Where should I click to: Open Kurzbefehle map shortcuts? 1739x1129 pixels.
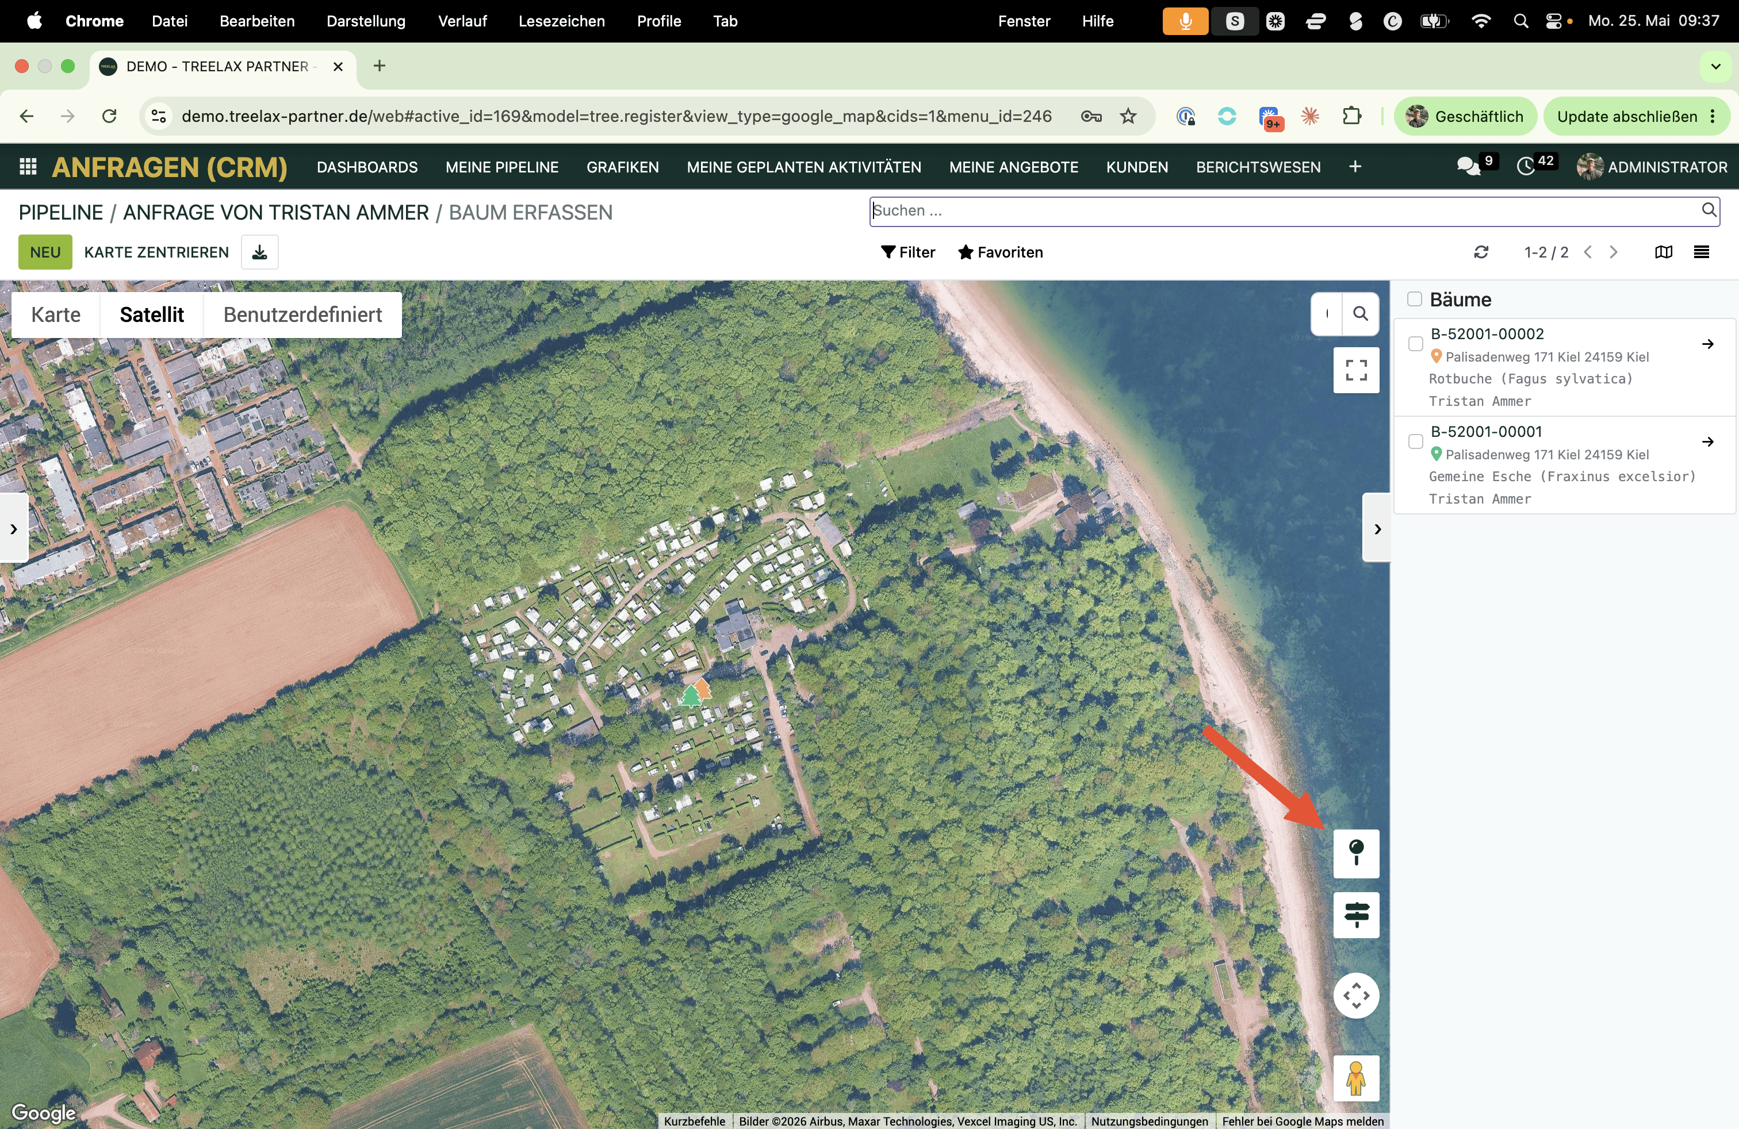tap(694, 1121)
